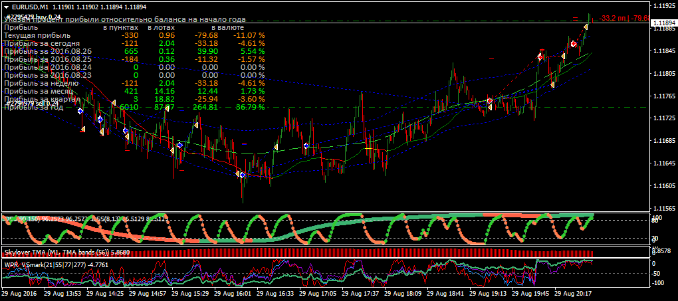Click the 421 points value for the month
This screenshot has width=678, height=301.
[131, 91]
